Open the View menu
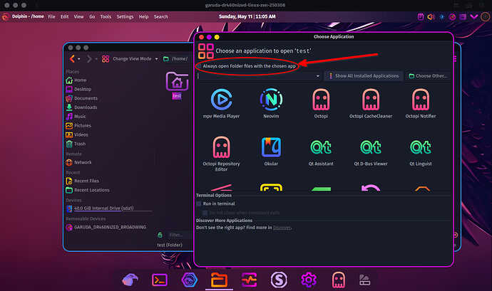 pyautogui.click(x=78, y=16)
